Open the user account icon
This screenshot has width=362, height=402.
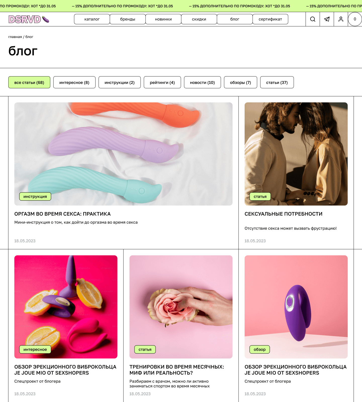point(341,19)
